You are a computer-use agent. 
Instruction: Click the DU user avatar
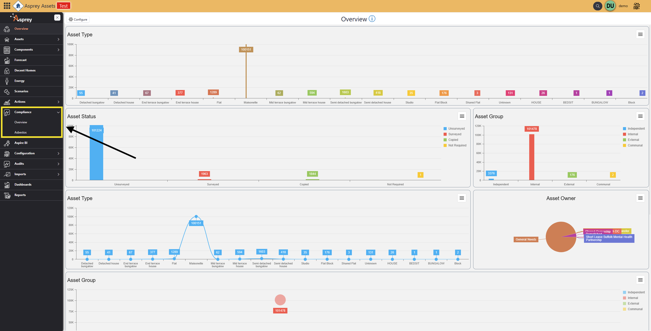tap(610, 6)
